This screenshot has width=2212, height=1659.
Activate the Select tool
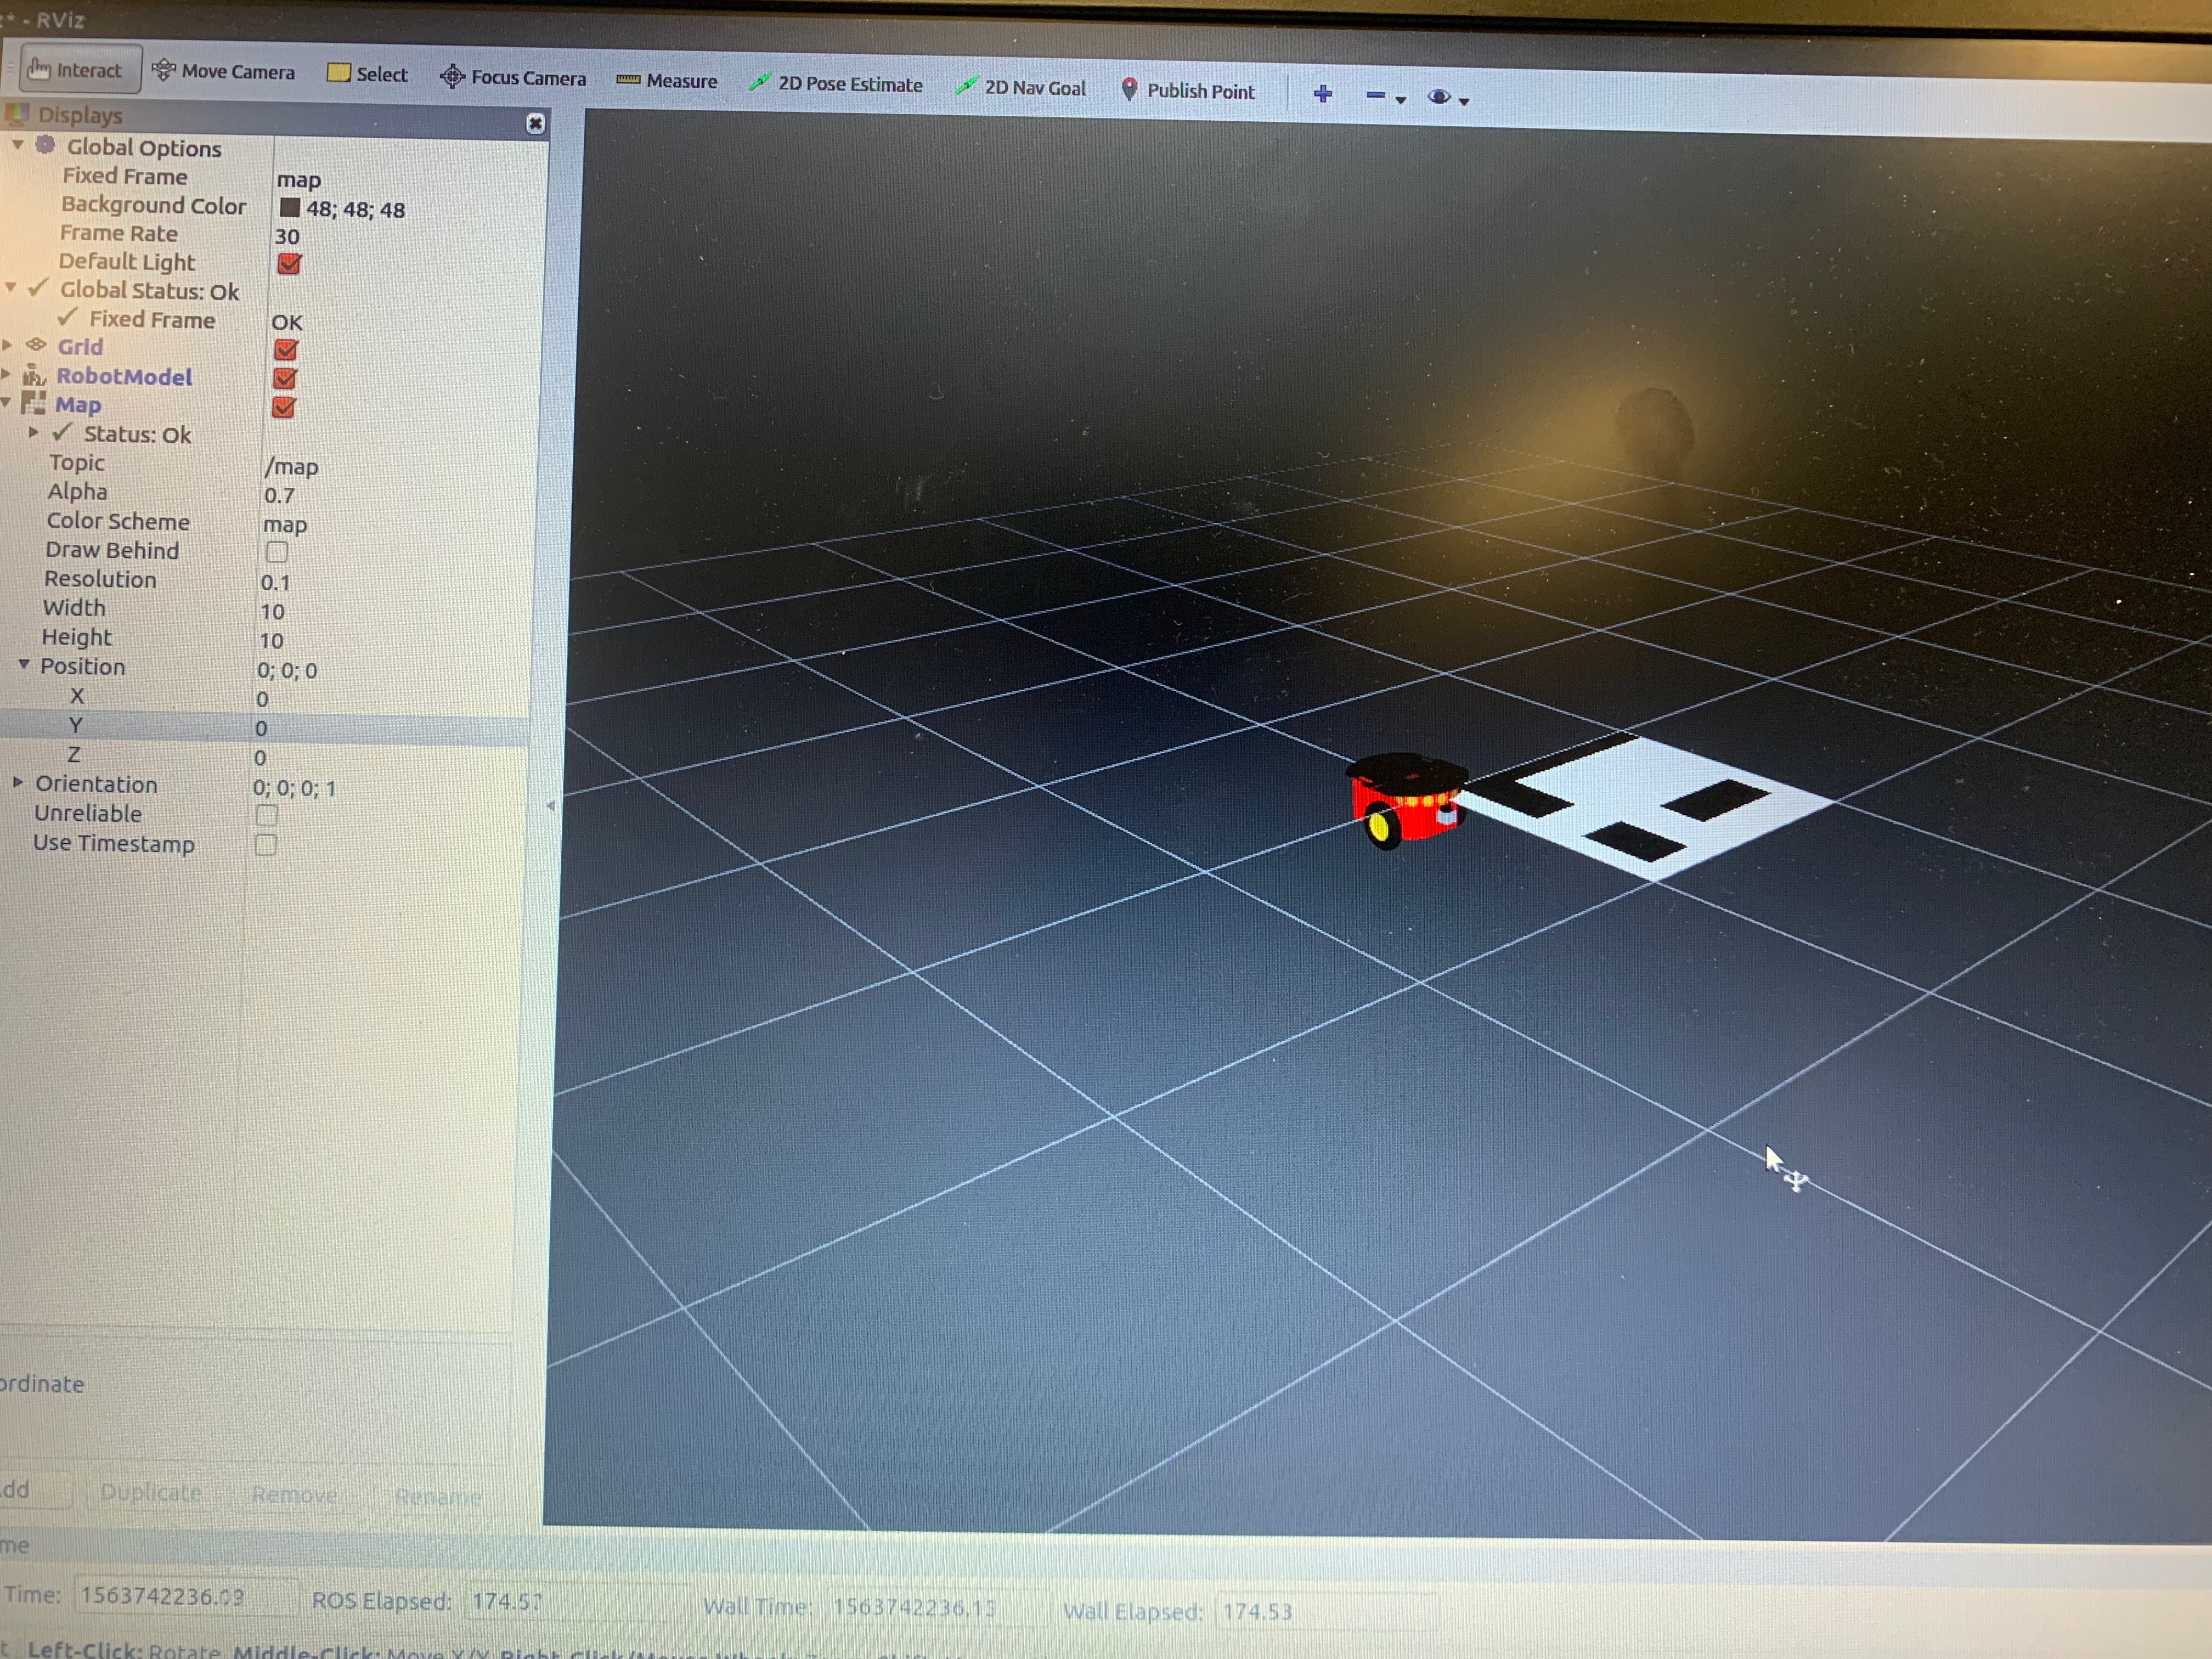[367, 74]
